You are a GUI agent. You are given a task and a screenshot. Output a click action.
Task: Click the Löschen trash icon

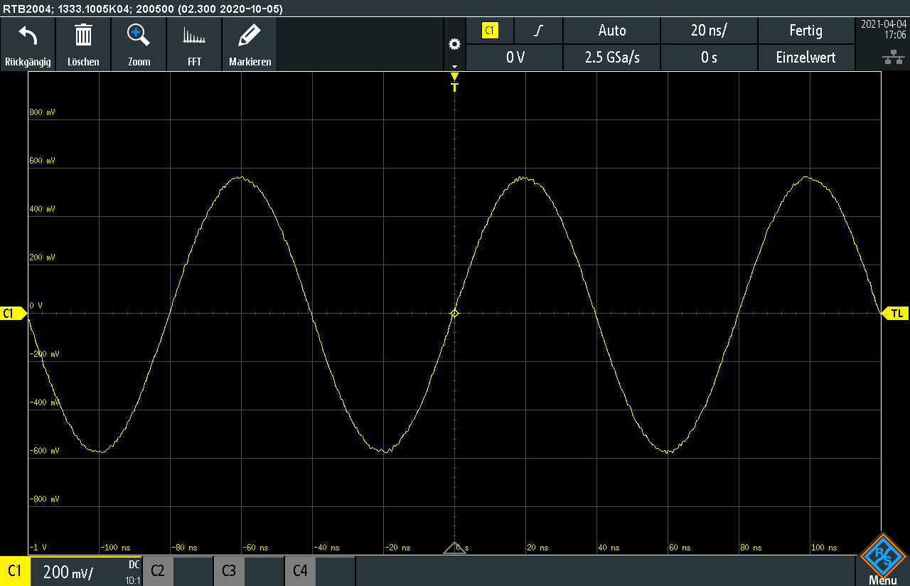pos(83,34)
